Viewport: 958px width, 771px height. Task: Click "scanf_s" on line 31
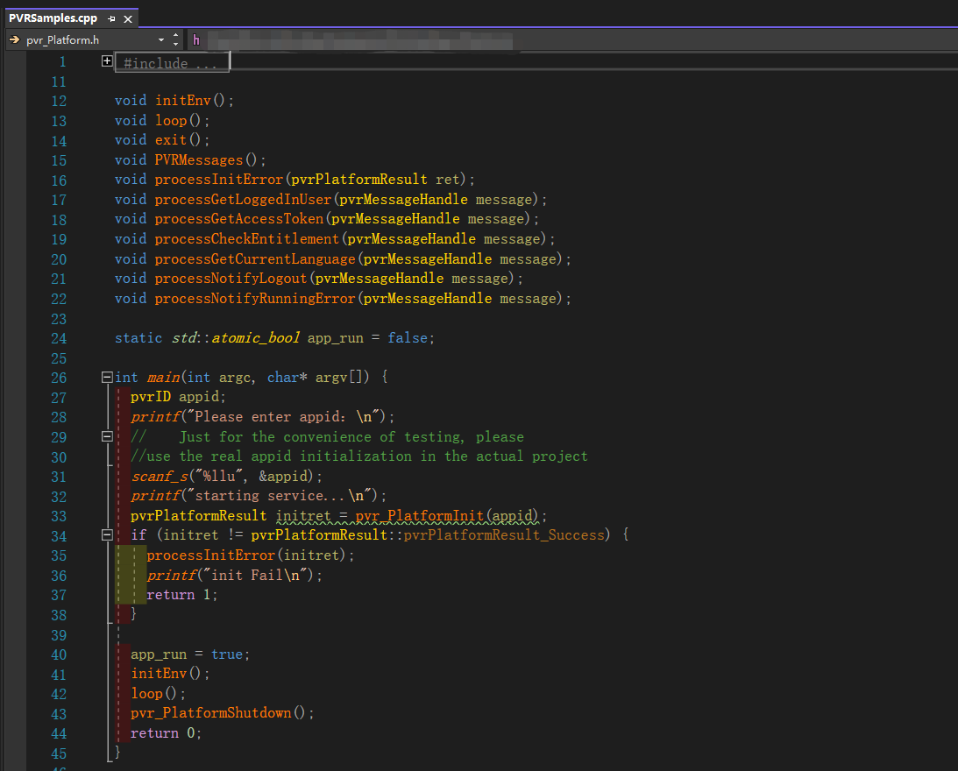click(x=159, y=477)
